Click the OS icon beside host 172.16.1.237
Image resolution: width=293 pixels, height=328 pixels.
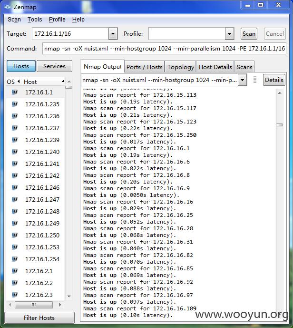pos(15,128)
